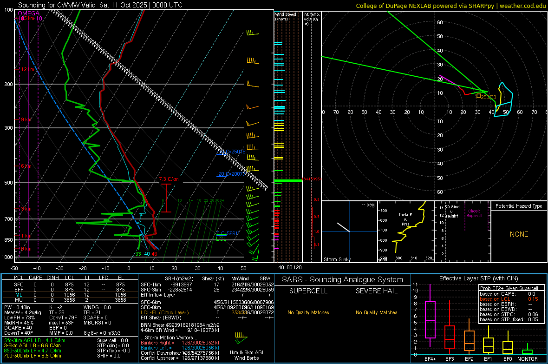Click the 'Sfc-3km AGL LR = 4.1 C/km' line

[35, 340]
